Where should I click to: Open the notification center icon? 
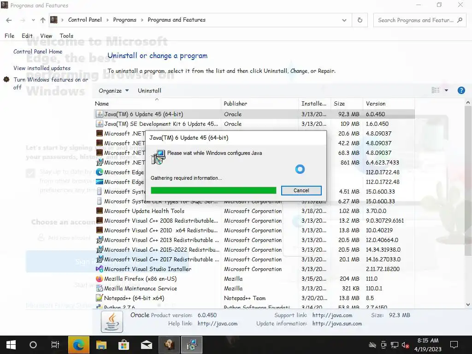[454, 345]
